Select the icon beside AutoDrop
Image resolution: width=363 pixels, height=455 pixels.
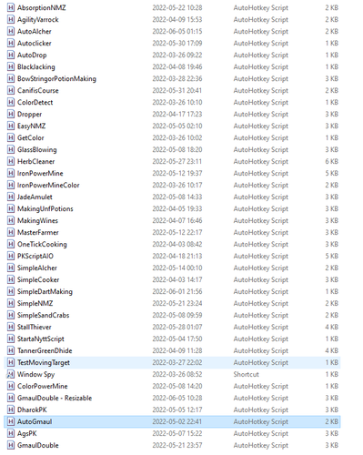[11, 55]
